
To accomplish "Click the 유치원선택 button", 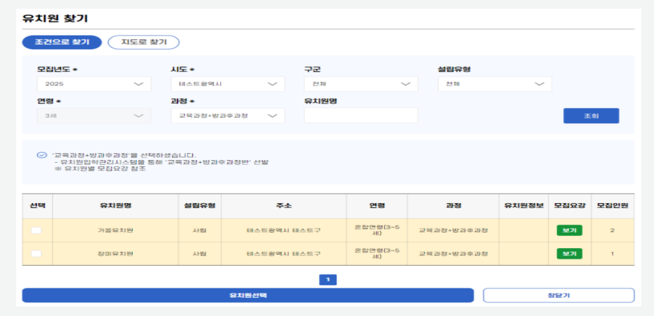I will point(248,295).
